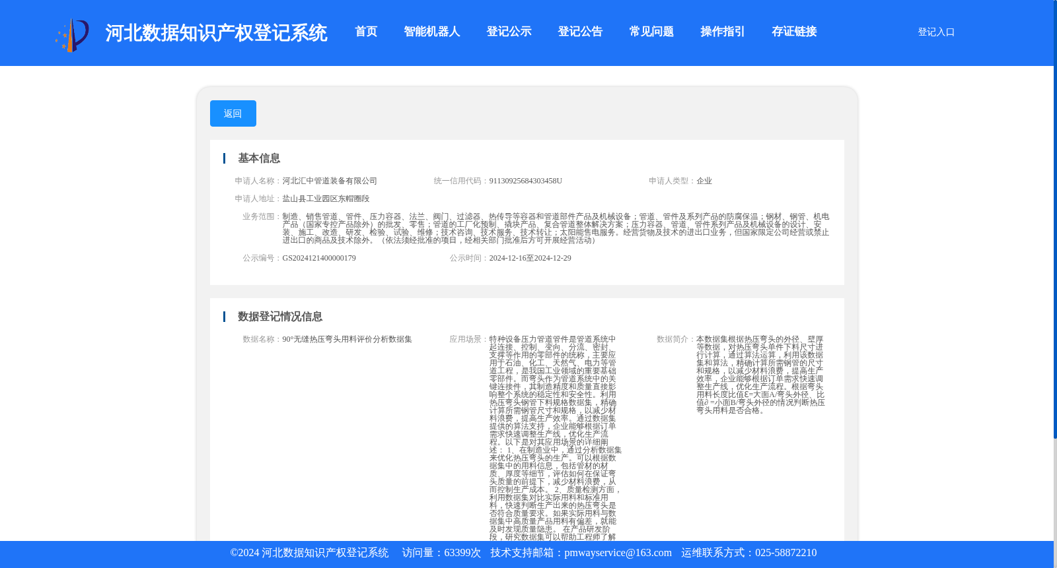Click the site title 河北数据知识产权登记系统
The image size is (1057, 568).
[216, 33]
